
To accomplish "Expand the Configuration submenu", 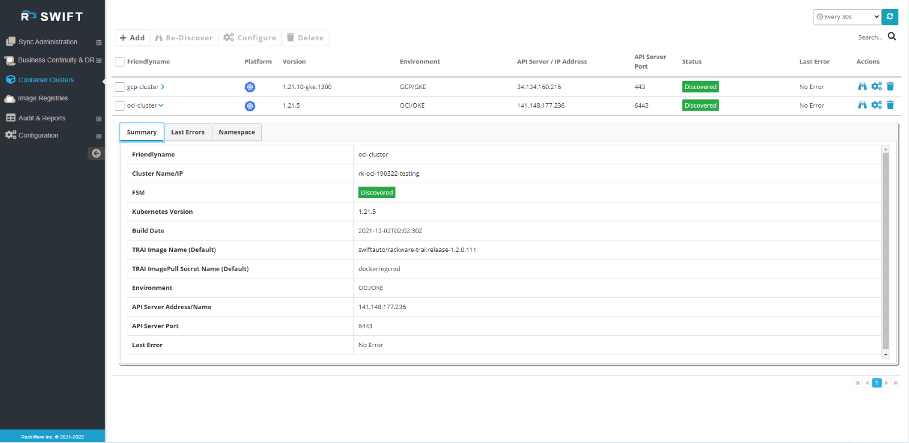I will (99, 136).
